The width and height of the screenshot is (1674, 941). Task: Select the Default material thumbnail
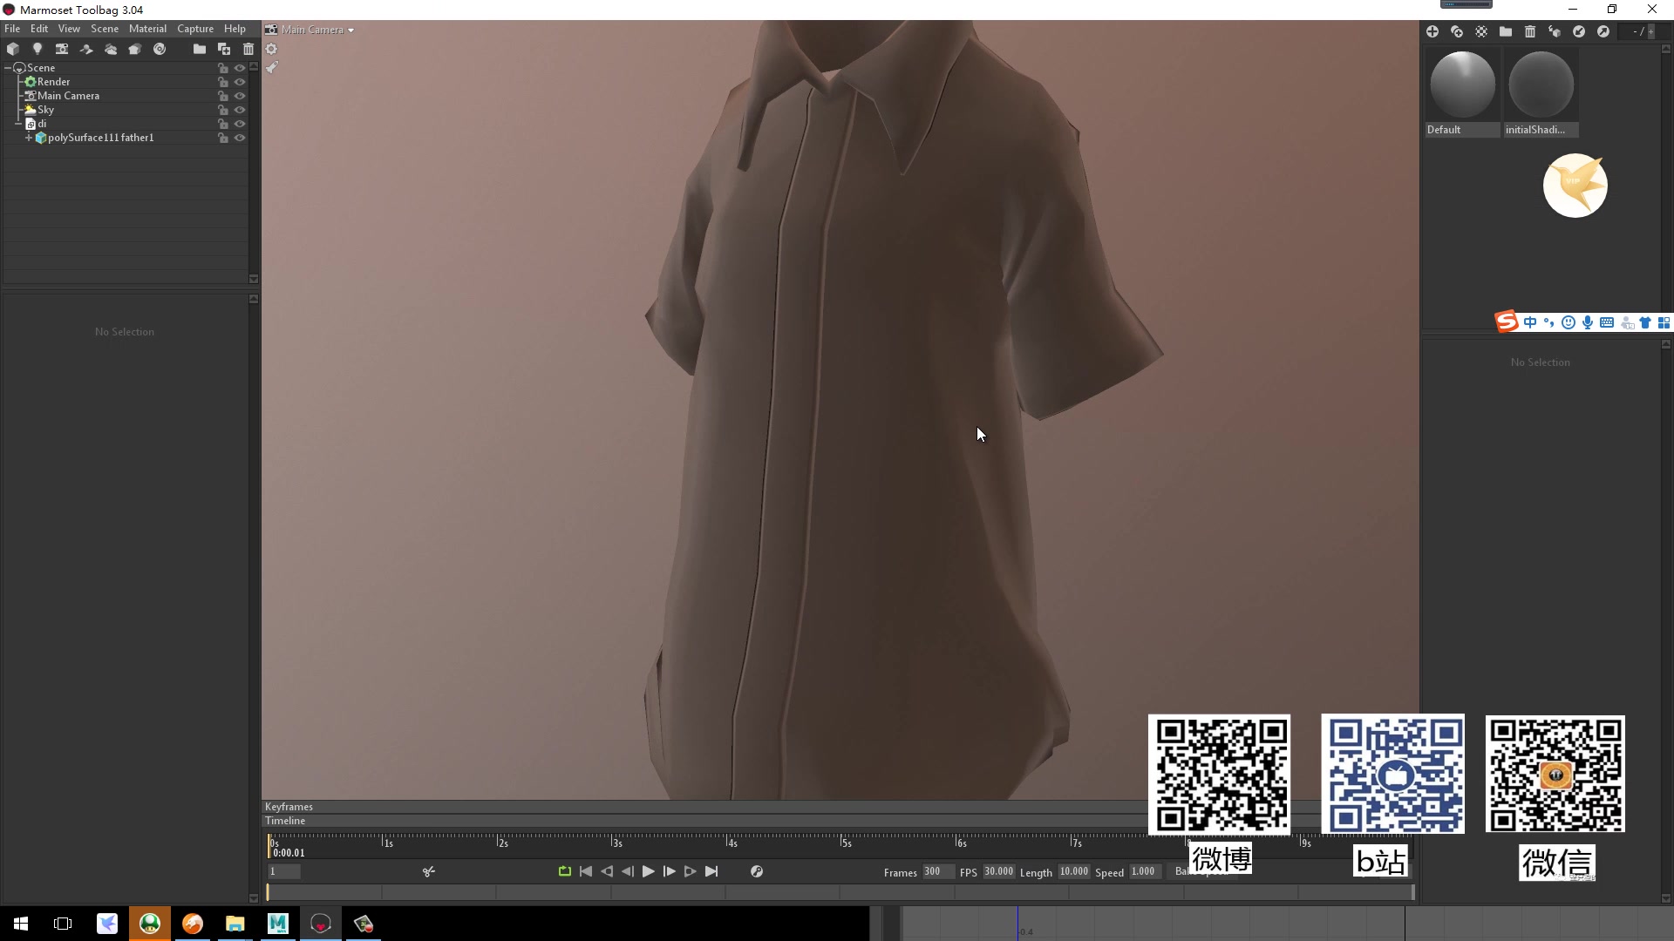coord(1462,92)
